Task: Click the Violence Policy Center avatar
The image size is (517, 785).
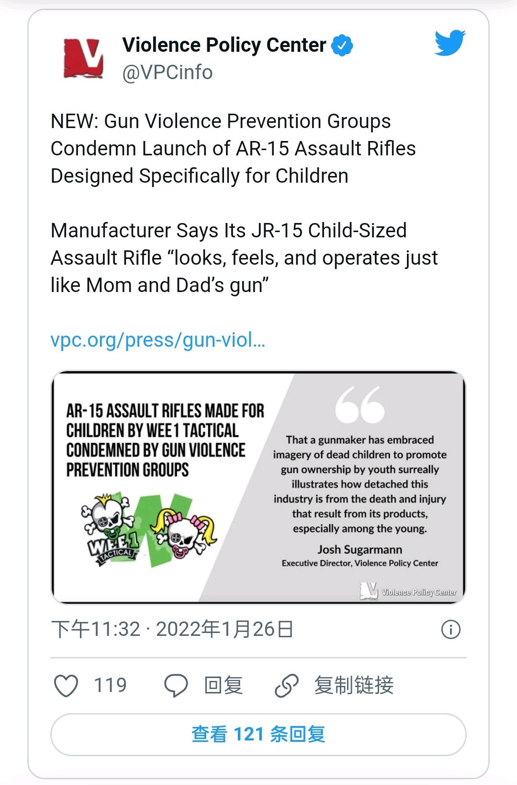Action: (x=83, y=59)
